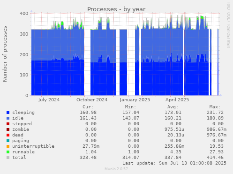
Task: Click the 'July 2024' x-axis label
Action: [x=49, y=100]
